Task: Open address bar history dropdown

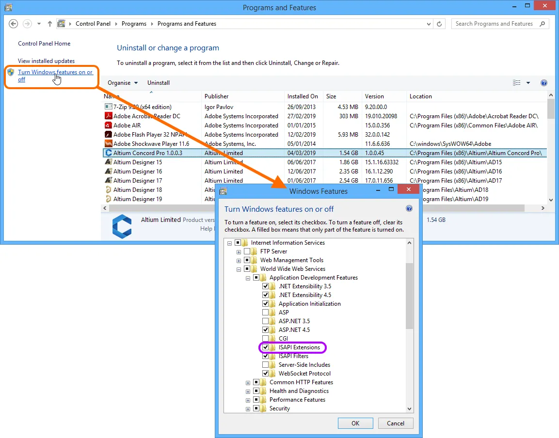Action: (429, 24)
